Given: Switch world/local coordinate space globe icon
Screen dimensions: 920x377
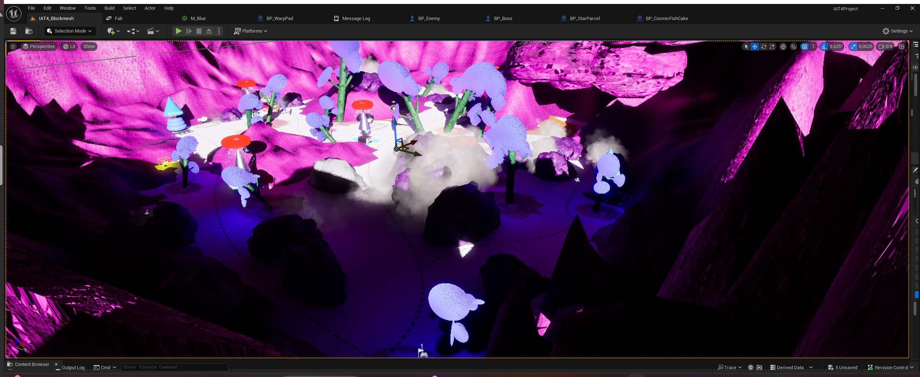Looking at the screenshot, I should coord(783,46).
